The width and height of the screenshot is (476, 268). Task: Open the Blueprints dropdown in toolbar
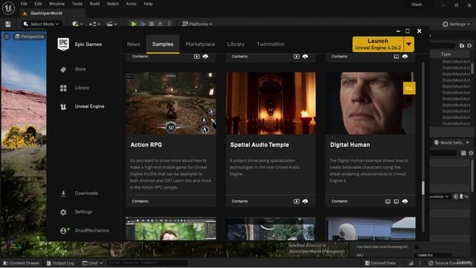click(94, 24)
